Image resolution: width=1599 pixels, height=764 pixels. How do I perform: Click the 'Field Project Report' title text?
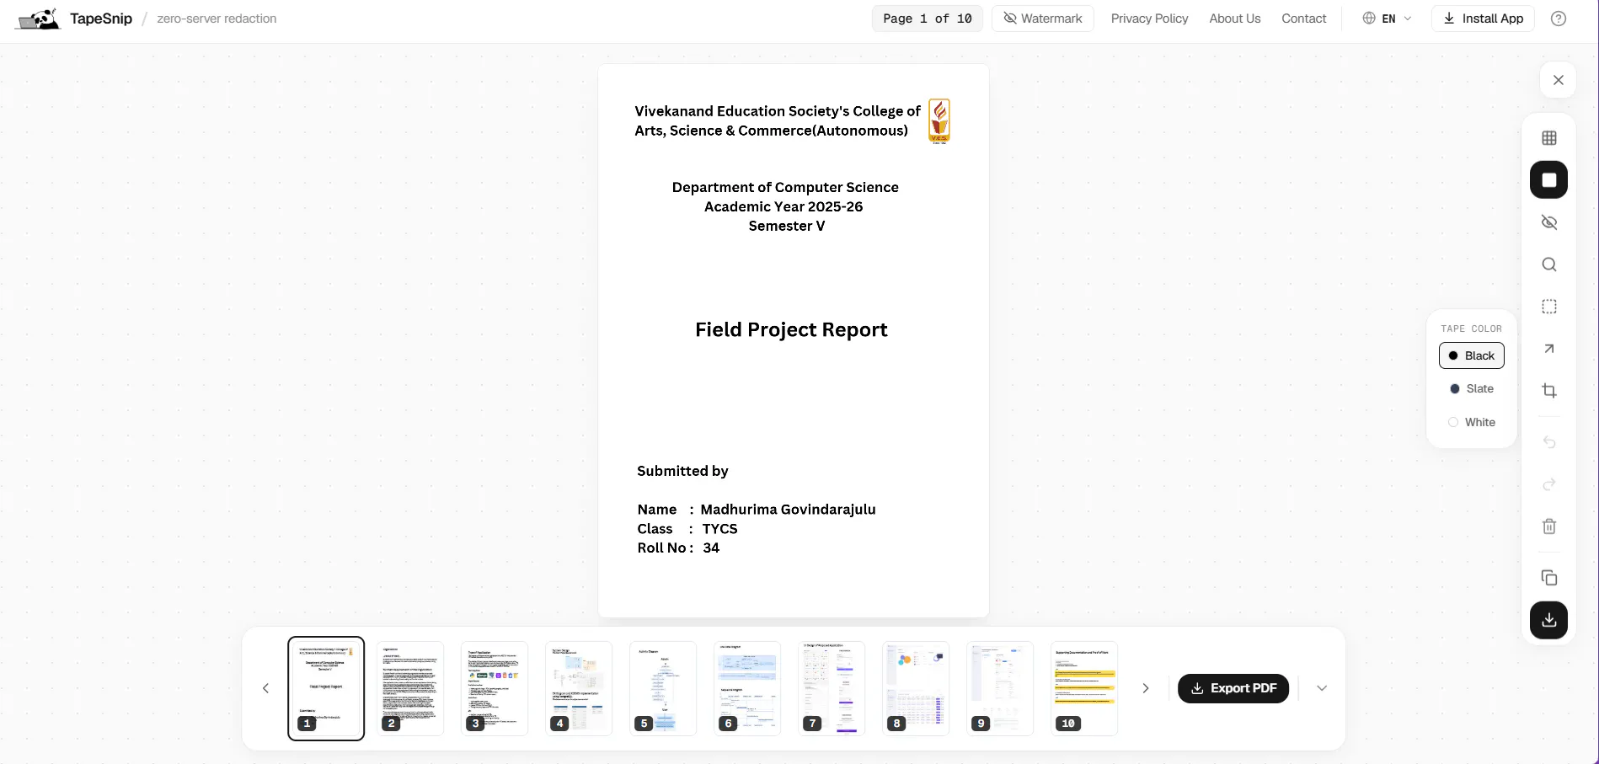(791, 330)
